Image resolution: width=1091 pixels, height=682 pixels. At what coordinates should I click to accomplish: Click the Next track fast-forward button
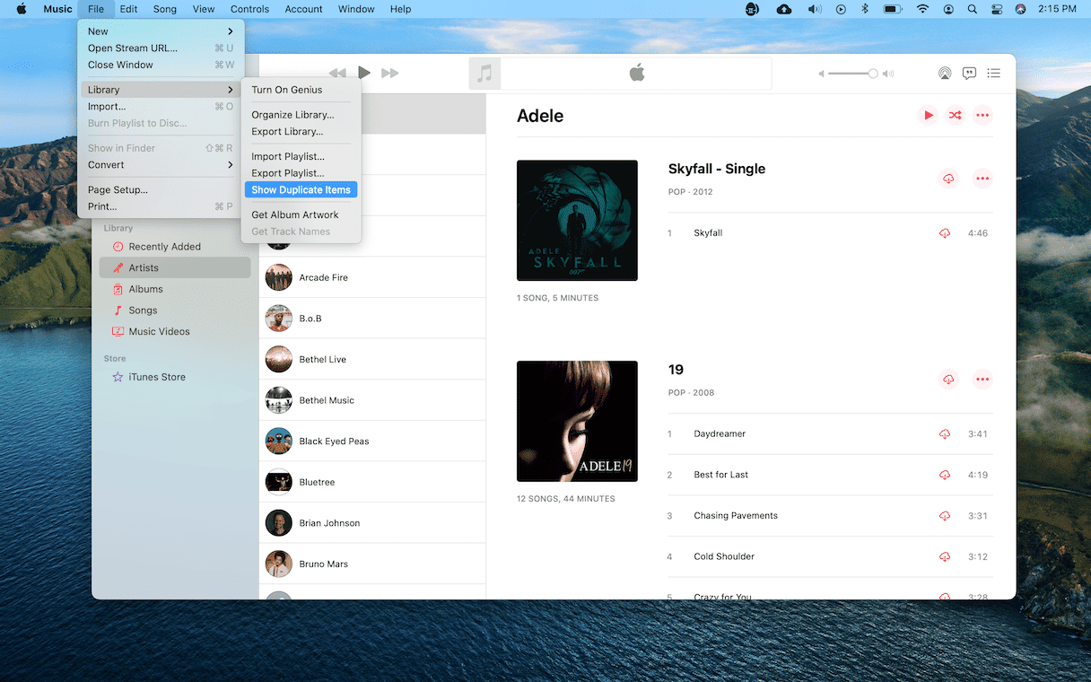[390, 73]
